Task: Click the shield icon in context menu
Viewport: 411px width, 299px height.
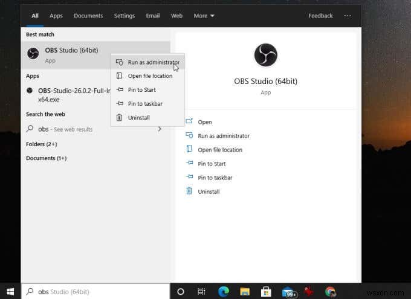Action: tap(120, 62)
